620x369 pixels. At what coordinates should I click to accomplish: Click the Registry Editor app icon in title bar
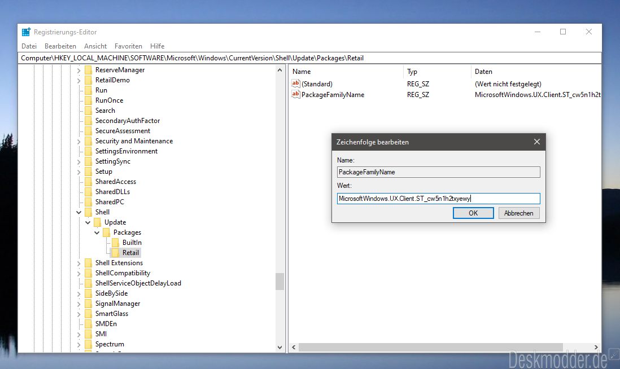click(x=26, y=32)
